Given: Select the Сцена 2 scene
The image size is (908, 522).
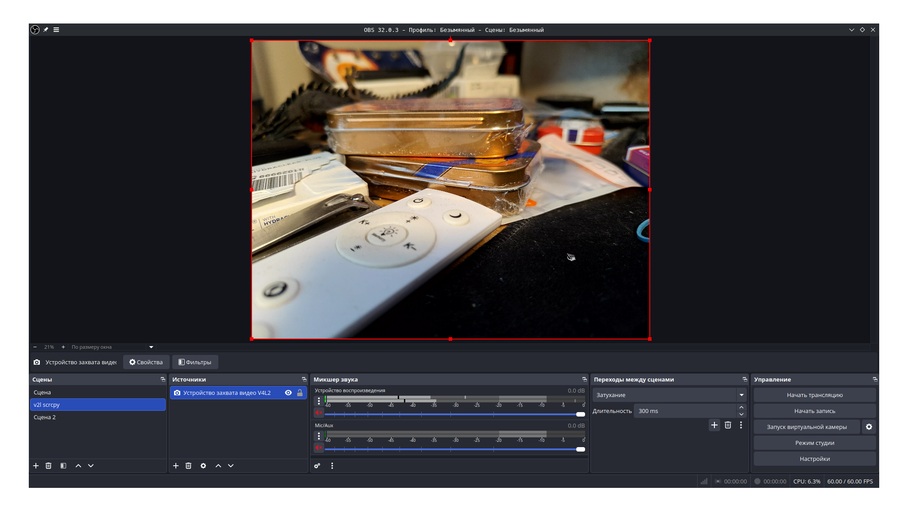Looking at the screenshot, I should pos(45,417).
